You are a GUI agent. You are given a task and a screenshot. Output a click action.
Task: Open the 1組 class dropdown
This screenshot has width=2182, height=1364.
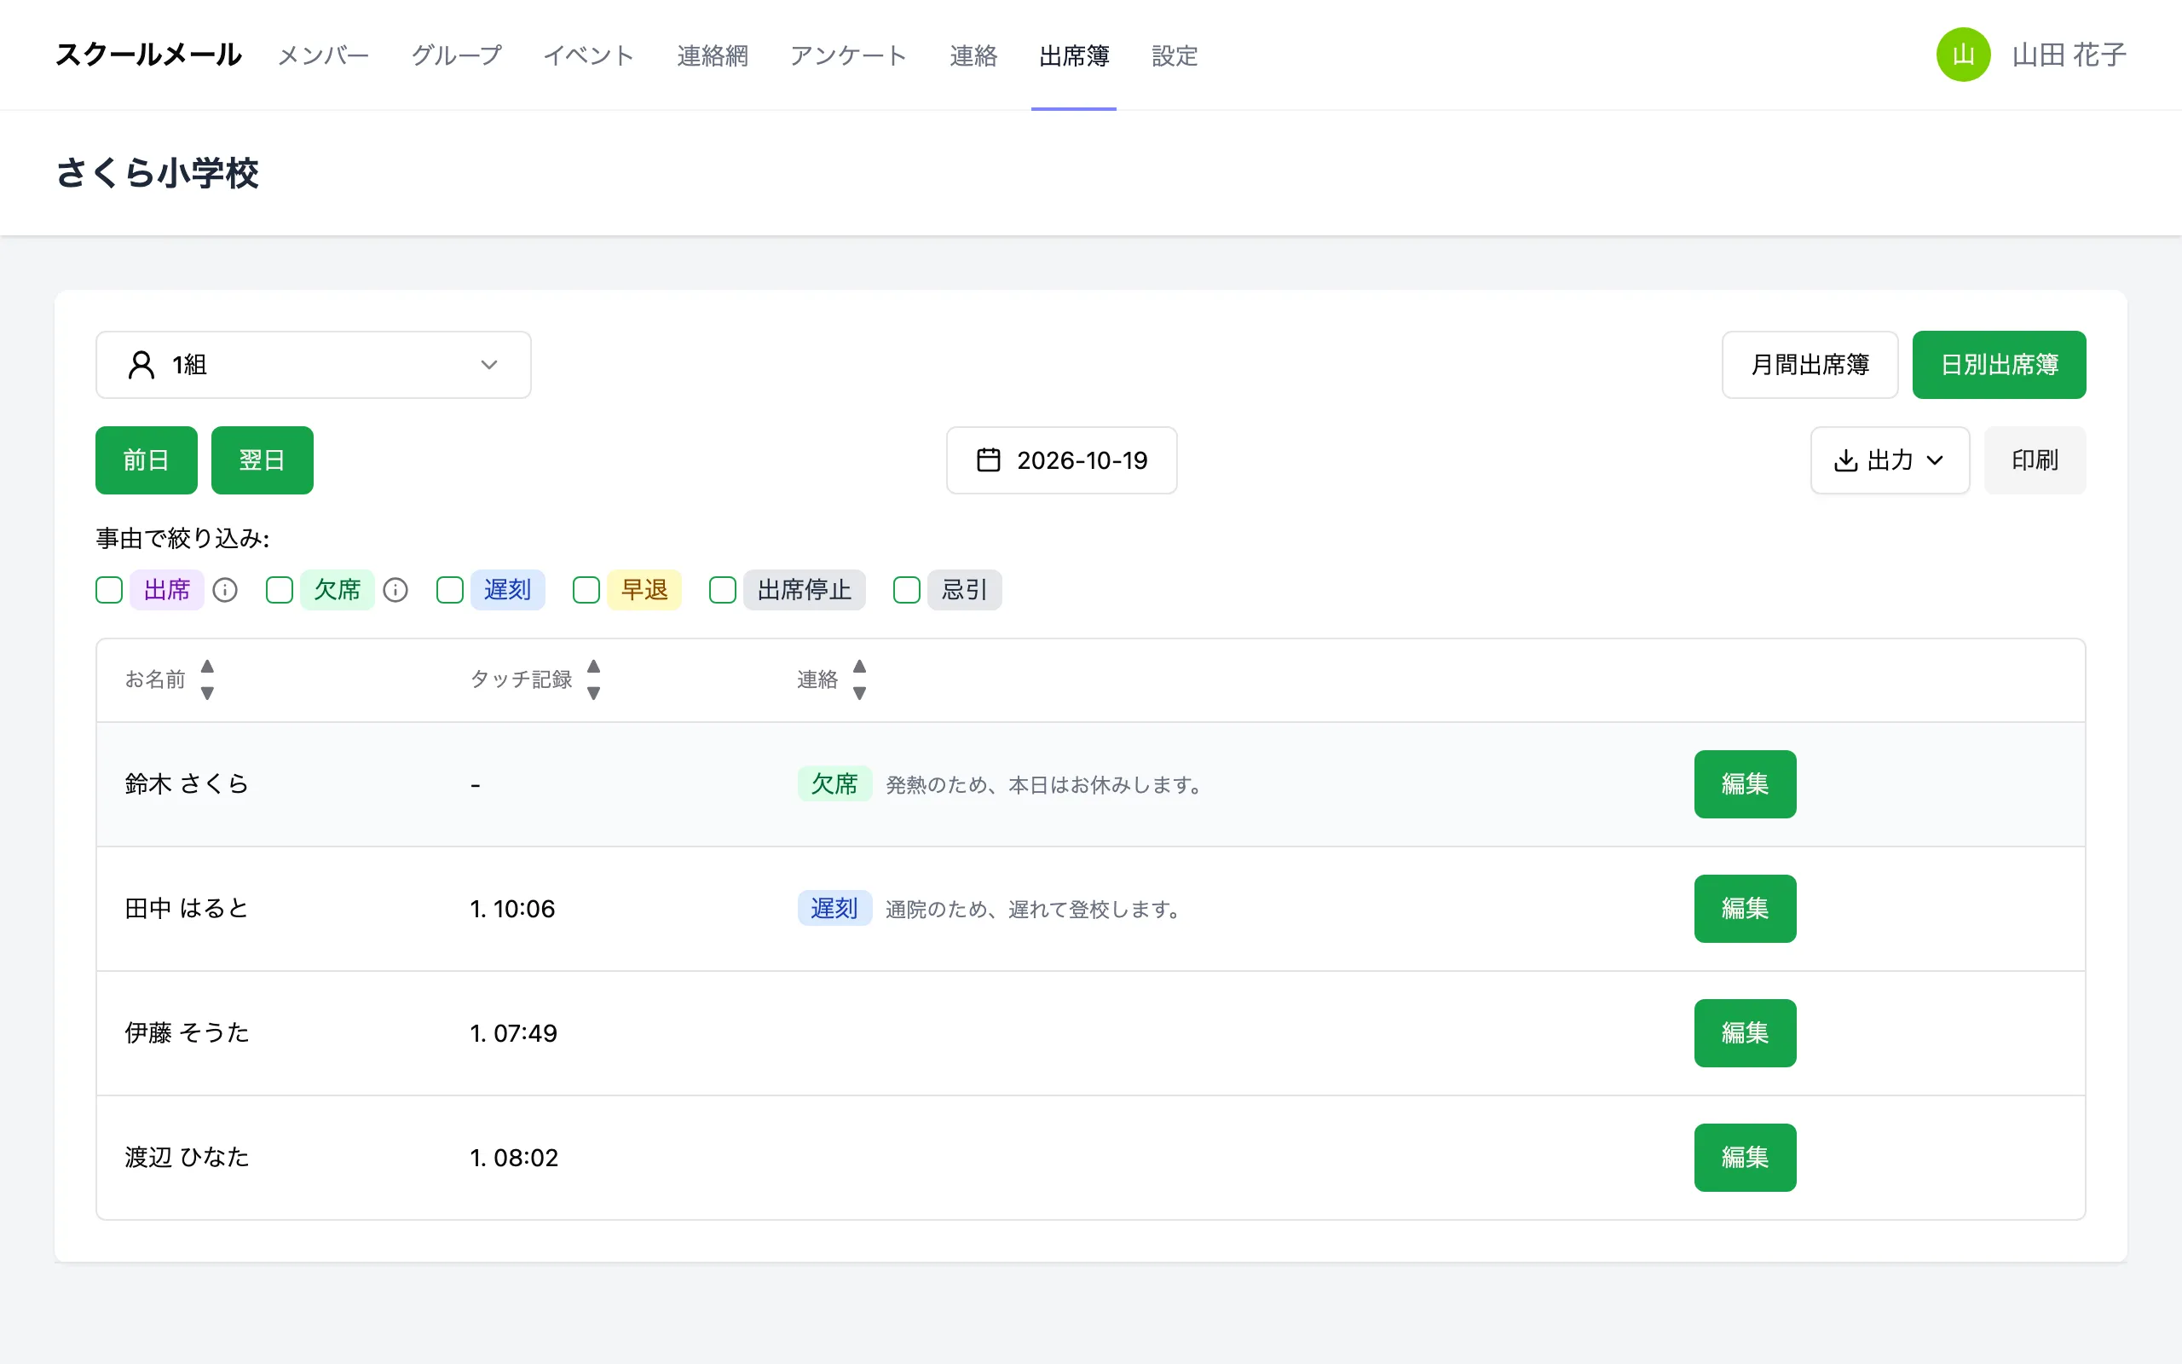point(313,365)
